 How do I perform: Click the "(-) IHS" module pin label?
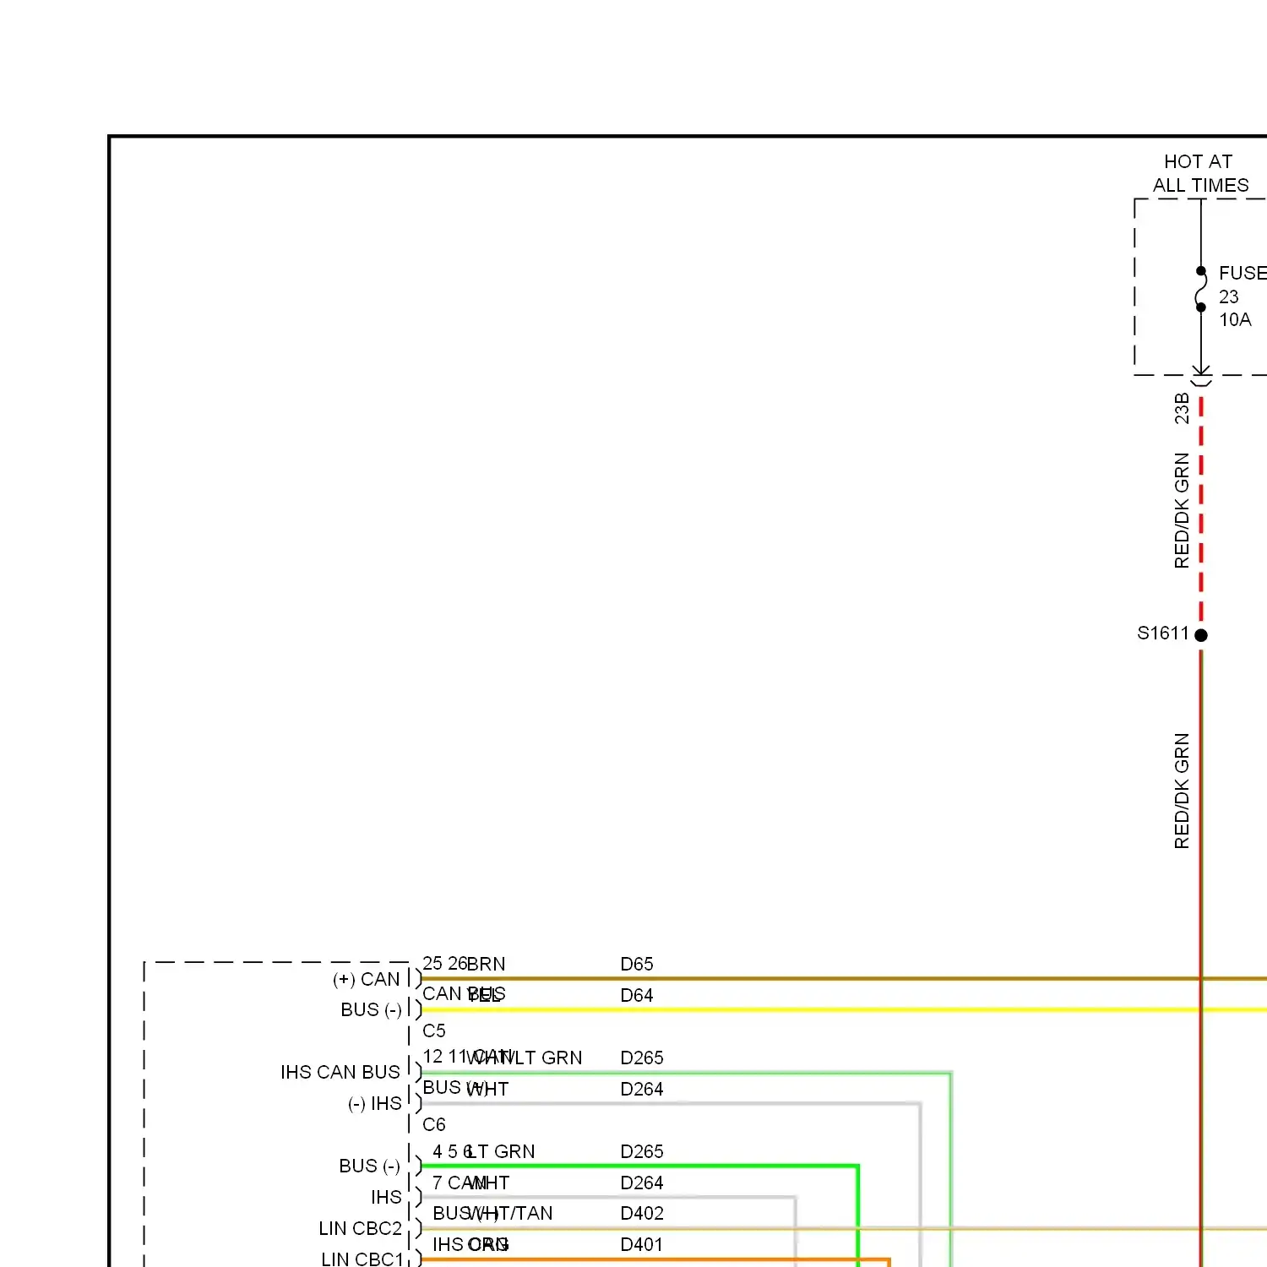coord(375,1103)
